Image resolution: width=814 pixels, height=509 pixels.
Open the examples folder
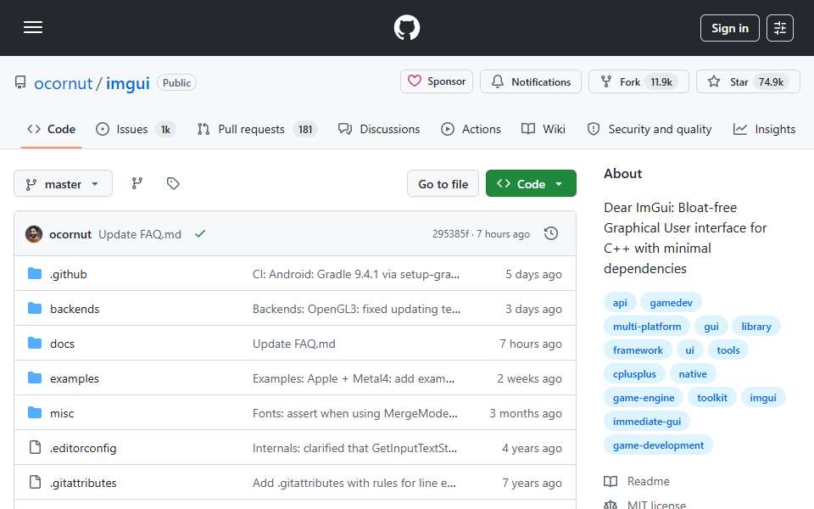point(75,378)
